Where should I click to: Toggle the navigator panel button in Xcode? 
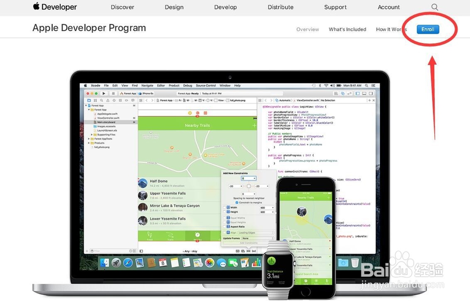(x=358, y=94)
